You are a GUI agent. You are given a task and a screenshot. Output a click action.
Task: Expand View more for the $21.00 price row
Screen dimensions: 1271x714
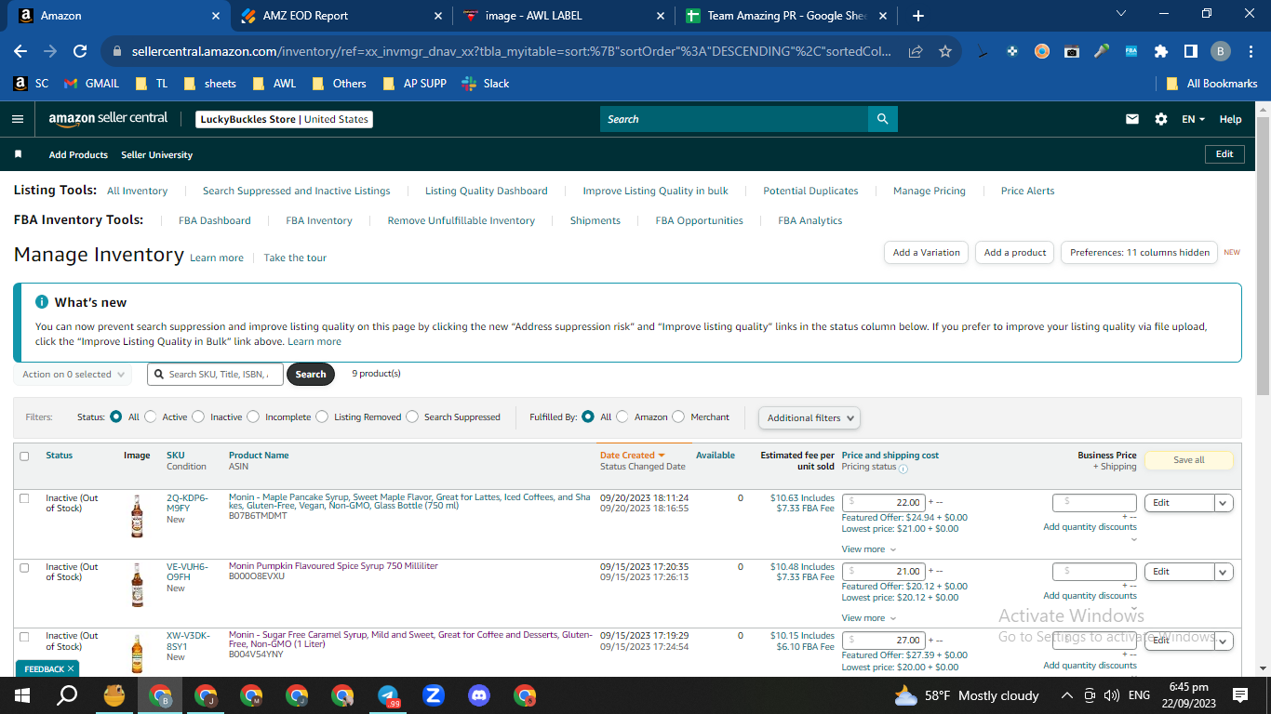869,618
